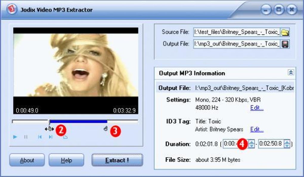304x177 pixels.
Task: Click the Jodix app logo in title bar
Action: tap(12, 9)
